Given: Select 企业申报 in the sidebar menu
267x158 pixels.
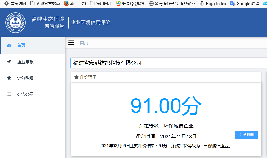Looking at the screenshot, I should click(x=25, y=62).
